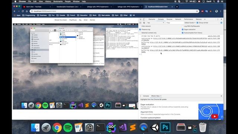The width and height of the screenshot is (238, 134).
Task: Open Sublime Text from the bottom dock
Action: [133, 127]
